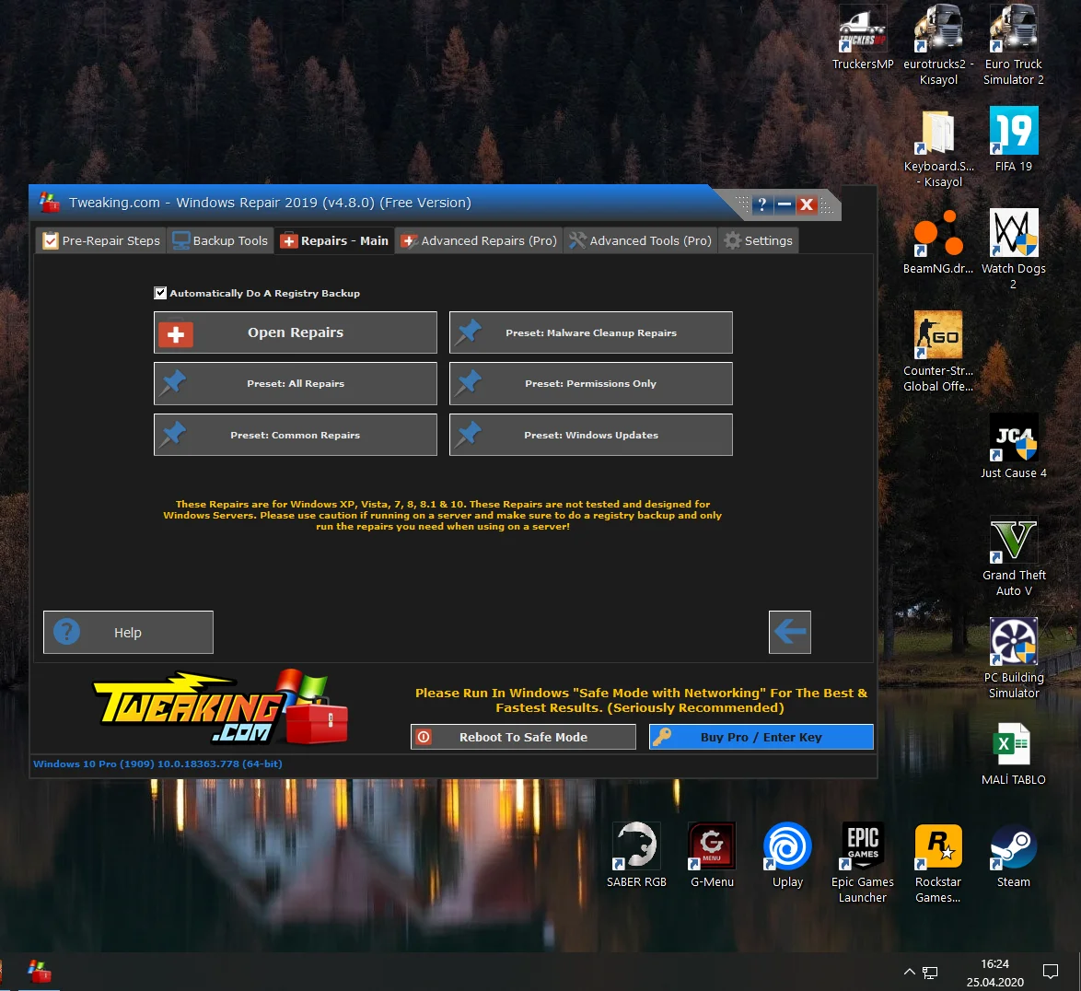Open the Settings tab
Image resolution: width=1081 pixels, height=991 pixels.
point(759,240)
